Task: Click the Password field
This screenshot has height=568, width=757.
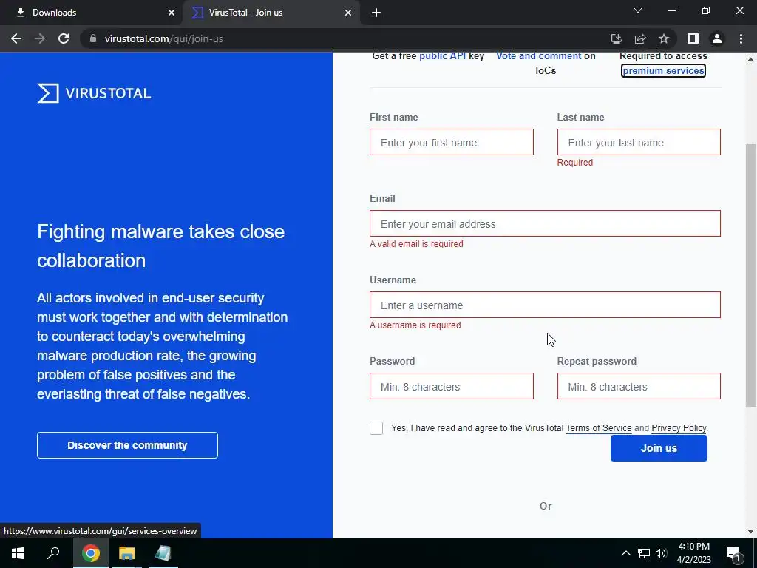Action: (452, 386)
